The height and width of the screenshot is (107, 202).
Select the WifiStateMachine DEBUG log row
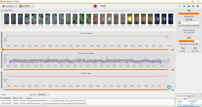(87, 103)
